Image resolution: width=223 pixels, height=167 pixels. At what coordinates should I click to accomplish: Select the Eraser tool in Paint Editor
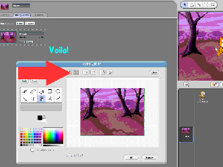pos(33,91)
